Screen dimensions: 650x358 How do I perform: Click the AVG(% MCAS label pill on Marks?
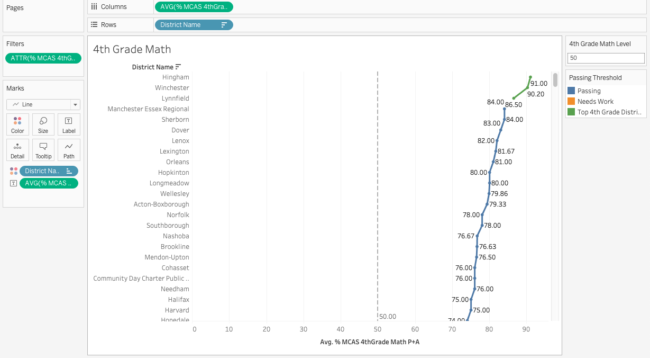48,183
